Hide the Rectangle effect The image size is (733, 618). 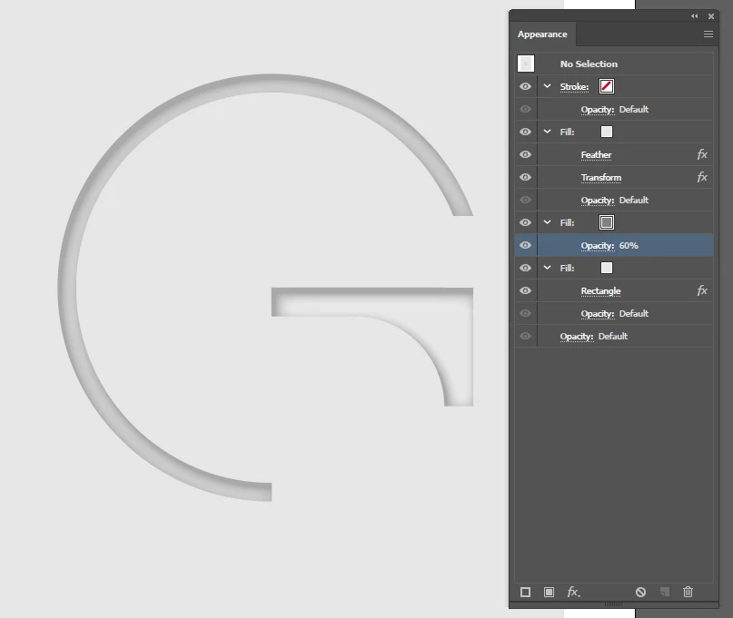click(x=525, y=290)
